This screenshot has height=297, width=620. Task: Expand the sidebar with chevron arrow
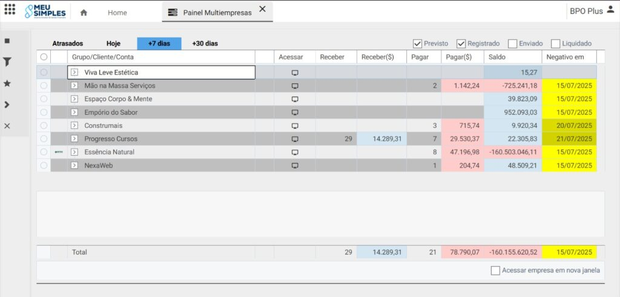(7, 104)
